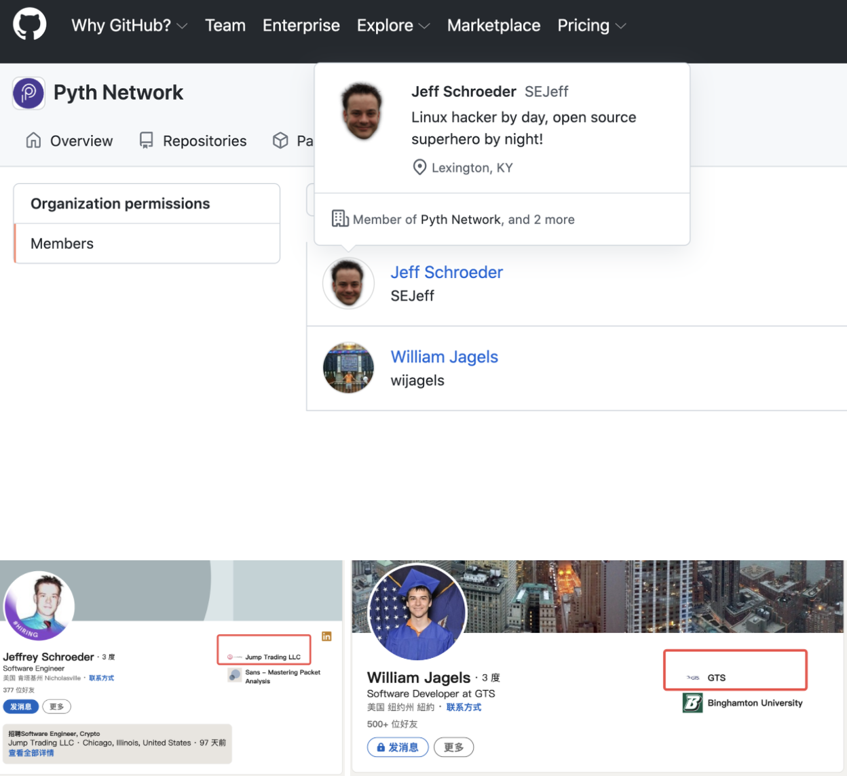Open the Enterprise menu item
Viewport: 847px width, 776px height.
[x=301, y=26]
